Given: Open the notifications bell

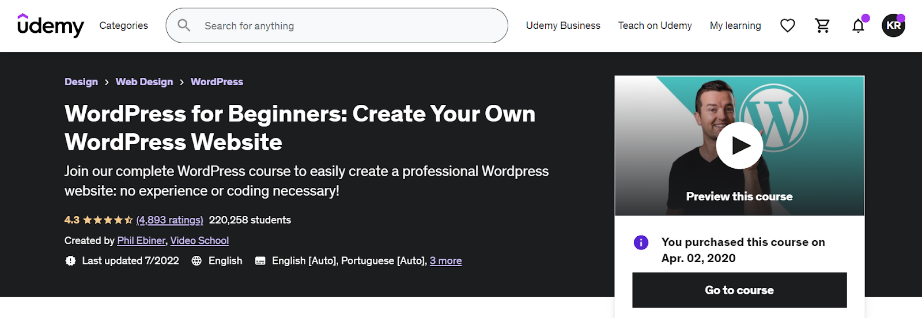Looking at the screenshot, I should pos(858,25).
